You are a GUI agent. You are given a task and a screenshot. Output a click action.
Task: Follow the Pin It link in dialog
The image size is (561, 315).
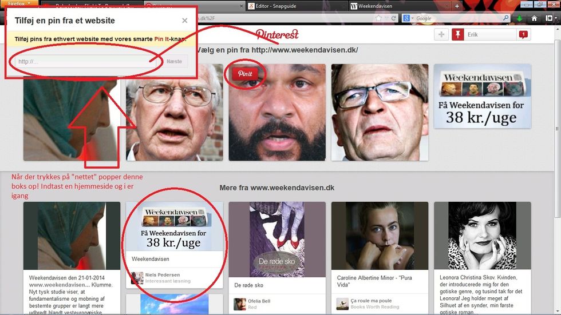(x=161, y=39)
